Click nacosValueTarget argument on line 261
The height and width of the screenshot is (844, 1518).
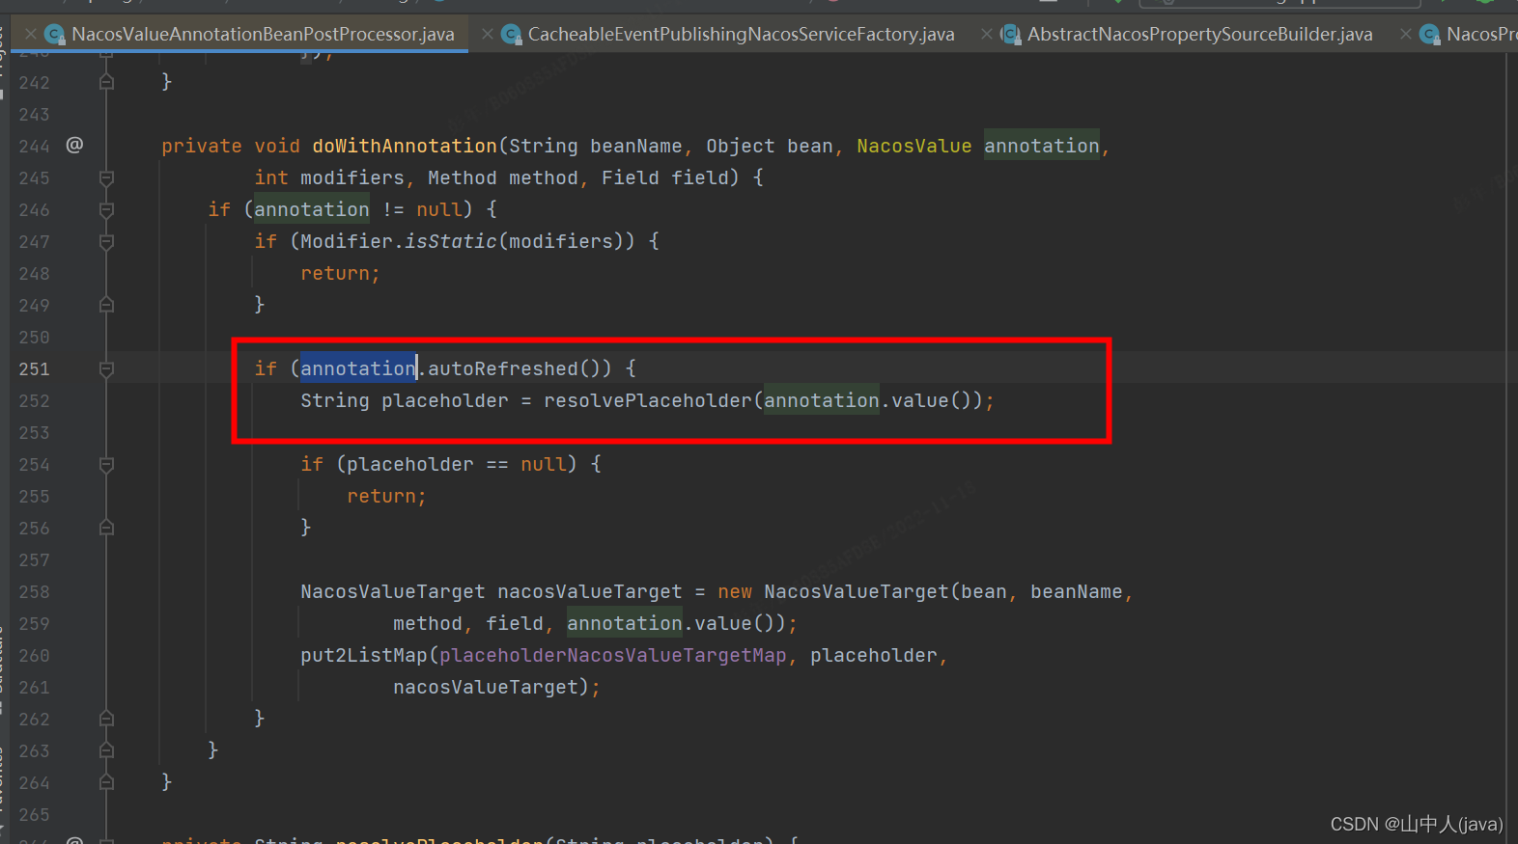point(486,687)
